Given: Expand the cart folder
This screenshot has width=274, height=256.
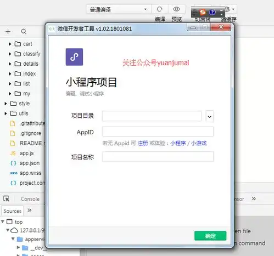Looking at the screenshot, I should pos(10,44).
